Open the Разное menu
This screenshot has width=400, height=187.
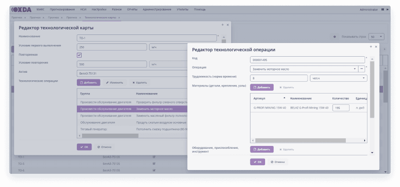tap(117, 10)
